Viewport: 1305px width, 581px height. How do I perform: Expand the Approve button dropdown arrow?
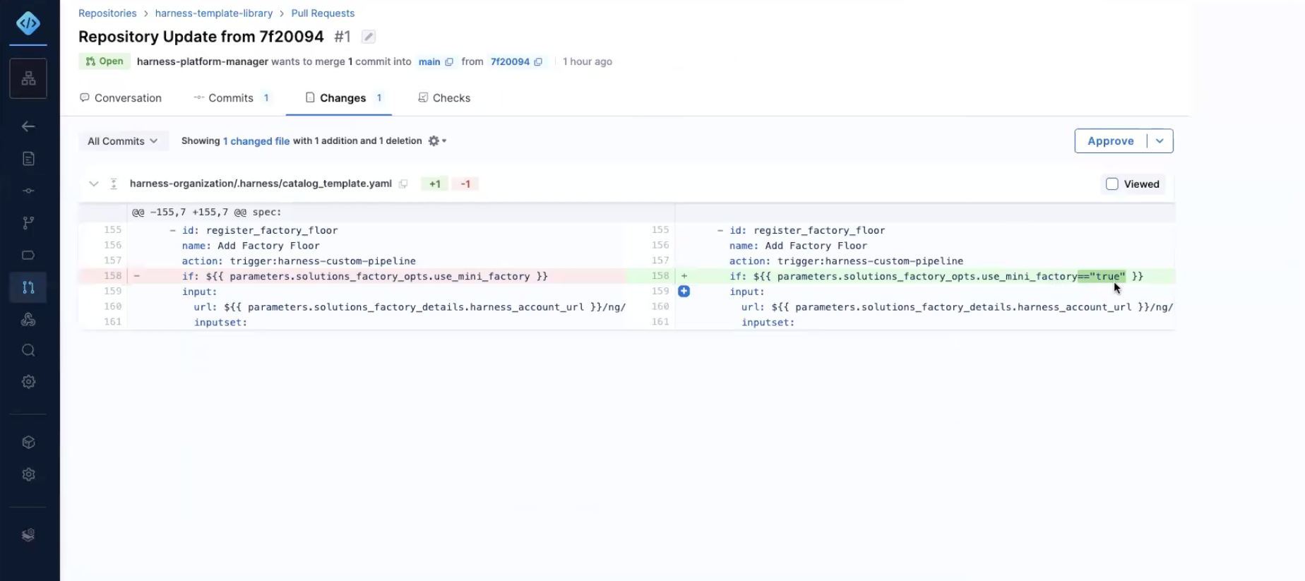(x=1160, y=141)
